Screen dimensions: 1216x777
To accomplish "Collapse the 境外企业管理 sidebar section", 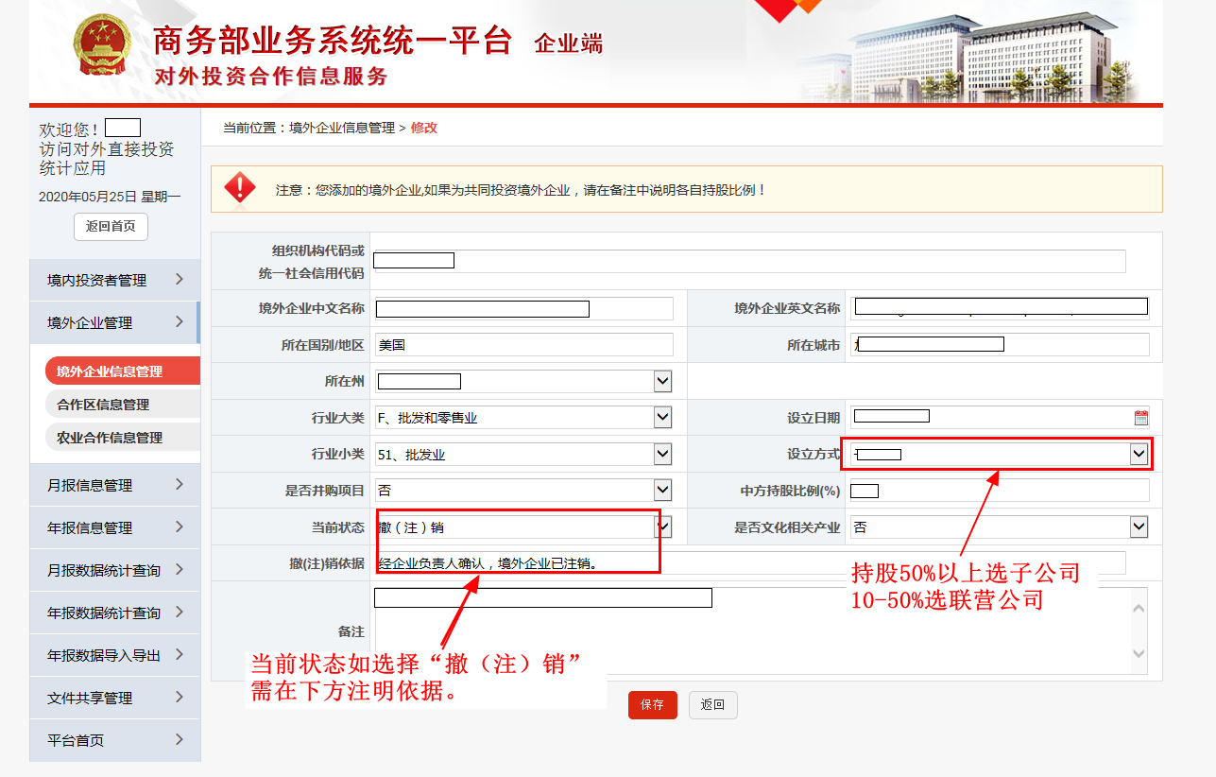I will (113, 322).
